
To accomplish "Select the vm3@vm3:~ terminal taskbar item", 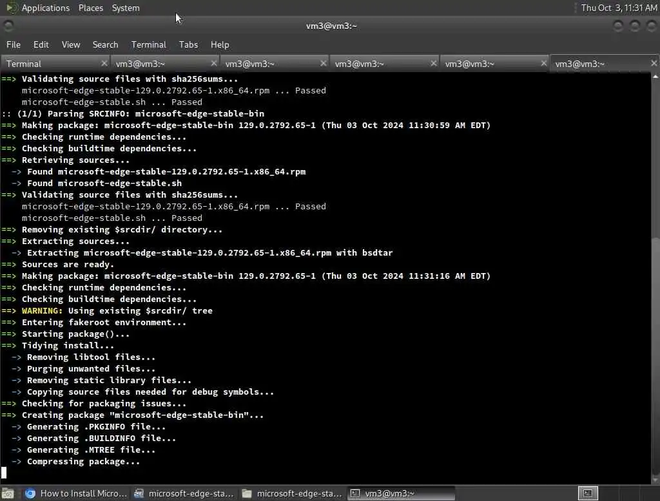I will point(401,493).
